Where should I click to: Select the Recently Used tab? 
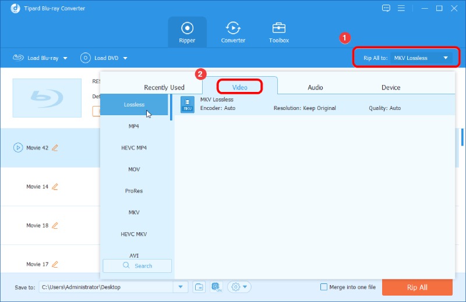coord(164,87)
